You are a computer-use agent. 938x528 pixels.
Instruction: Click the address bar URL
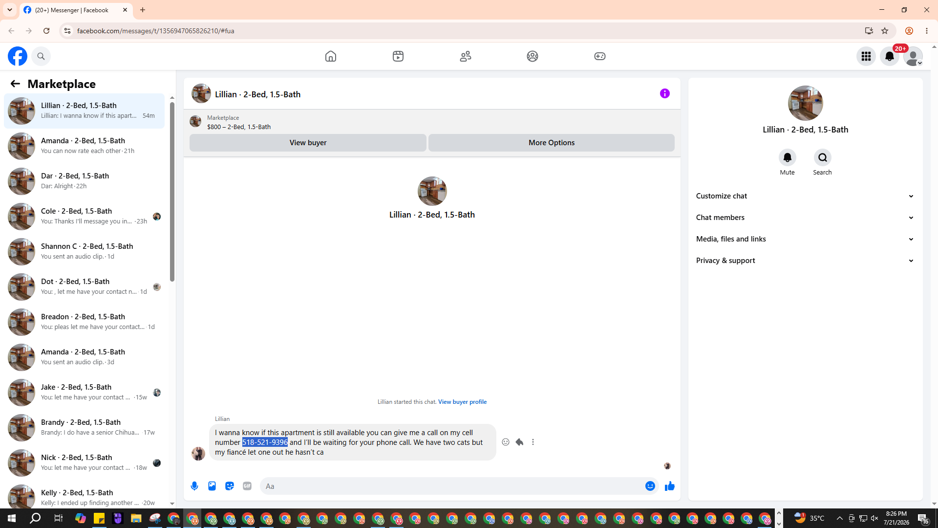pyautogui.click(x=156, y=31)
